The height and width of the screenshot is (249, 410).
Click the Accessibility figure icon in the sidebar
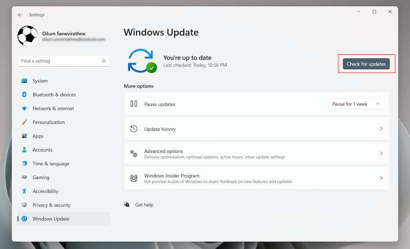click(x=24, y=191)
